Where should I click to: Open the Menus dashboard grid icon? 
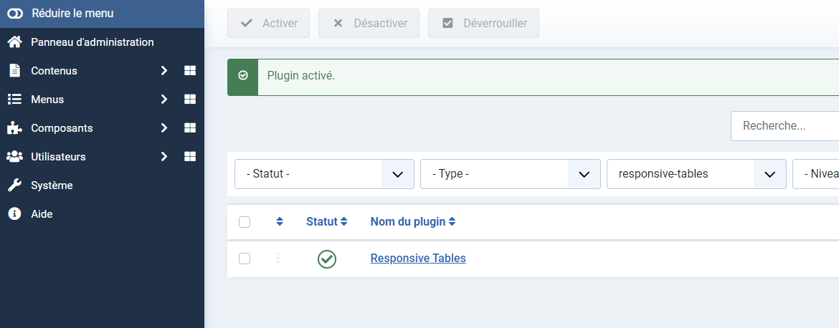190,100
